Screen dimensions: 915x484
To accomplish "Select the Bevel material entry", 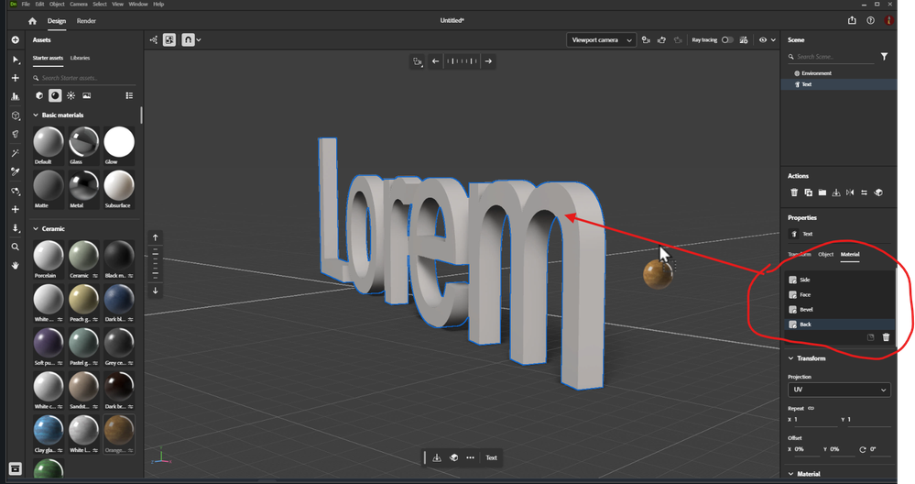I will pos(839,310).
